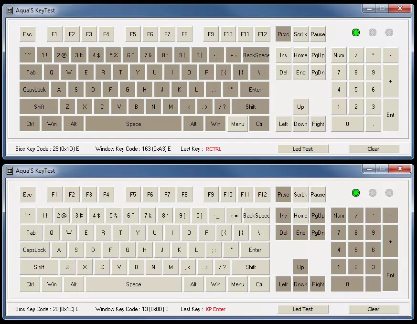Click Window Key Code 163 status text
Image resolution: width=417 pixels, height=324 pixels.
tap(133, 149)
